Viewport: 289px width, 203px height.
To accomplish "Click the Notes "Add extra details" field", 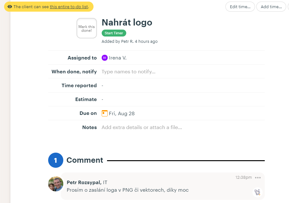I will point(142,127).
